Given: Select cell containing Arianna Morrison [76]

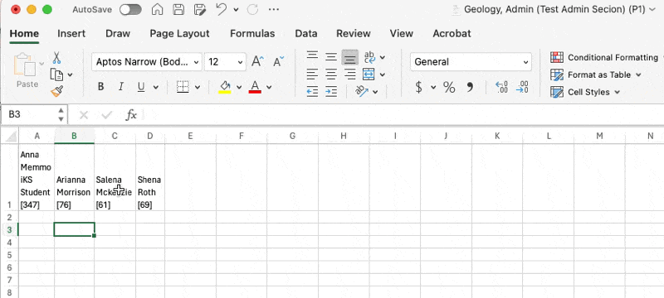Looking at the screenshot, I should (74, 177).
